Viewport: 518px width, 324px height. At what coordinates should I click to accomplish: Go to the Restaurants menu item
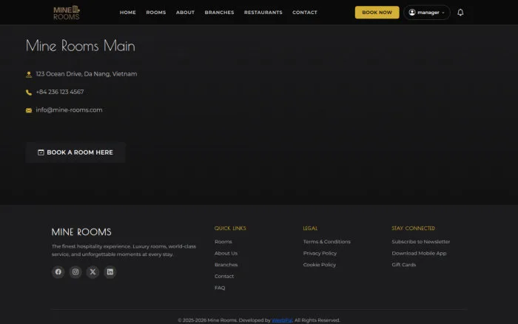coord(263,13)
